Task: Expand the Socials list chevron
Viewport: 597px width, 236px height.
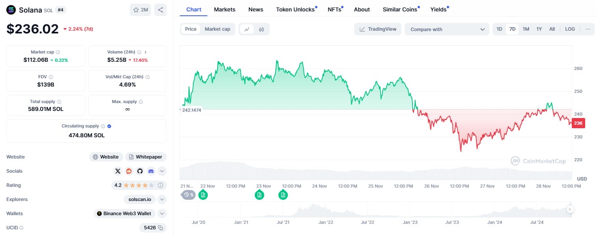Action: click(162, 171)
